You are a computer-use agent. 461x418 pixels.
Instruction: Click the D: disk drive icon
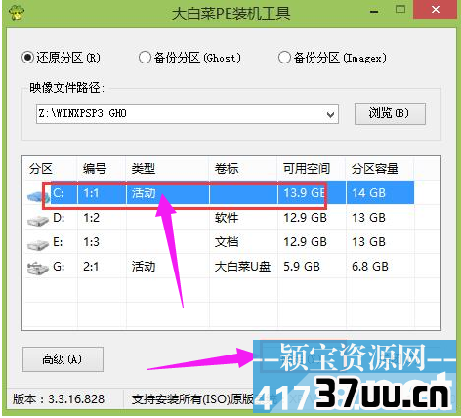tap(38, 220)
